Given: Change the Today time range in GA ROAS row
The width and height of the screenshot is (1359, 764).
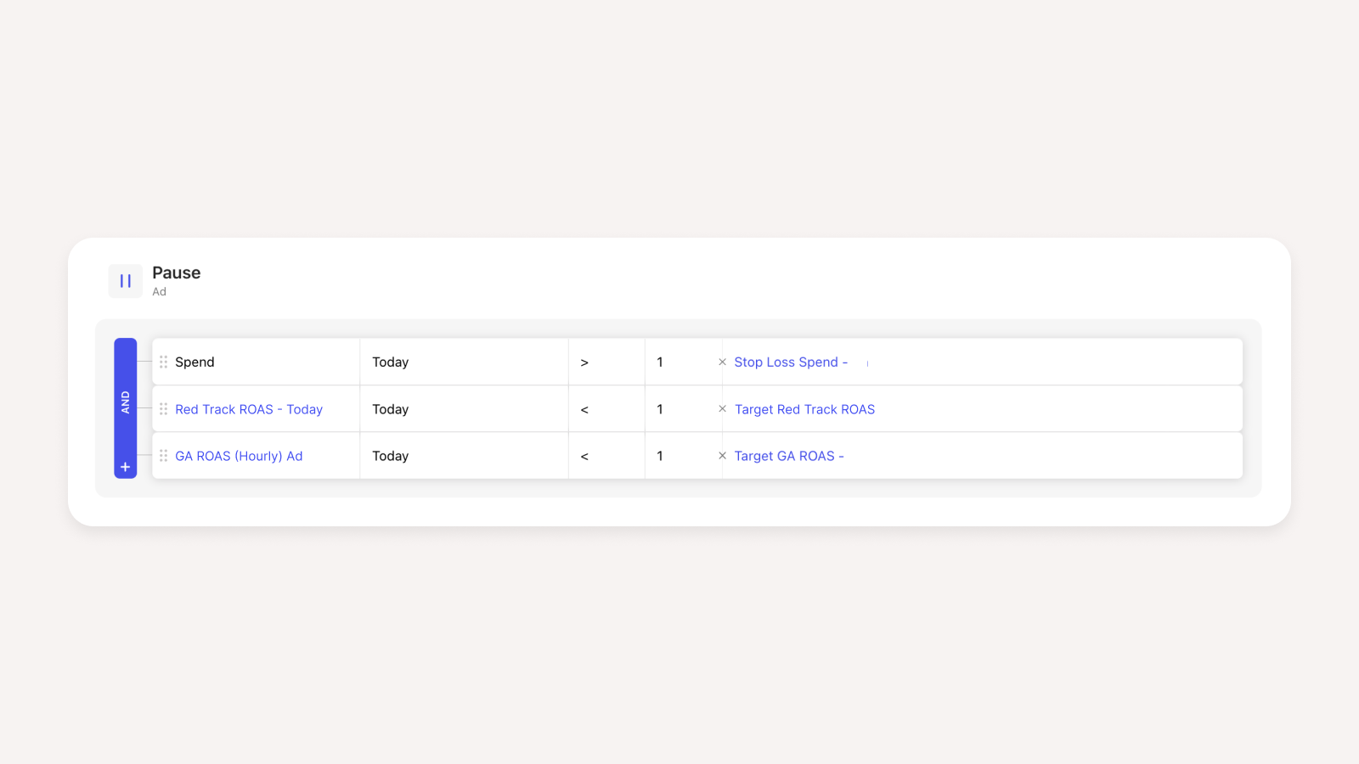Looking at the screenshot, I should (465, 456).
